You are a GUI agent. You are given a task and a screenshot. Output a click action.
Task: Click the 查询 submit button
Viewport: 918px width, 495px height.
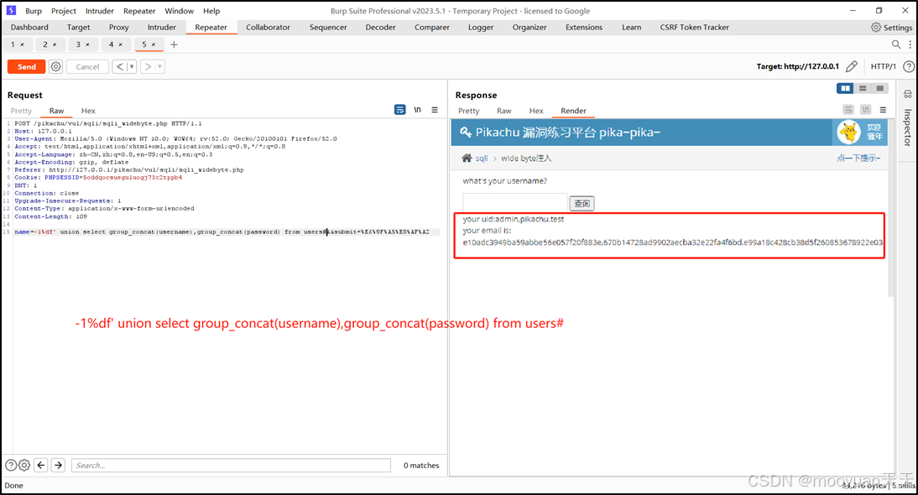[582, 203]
